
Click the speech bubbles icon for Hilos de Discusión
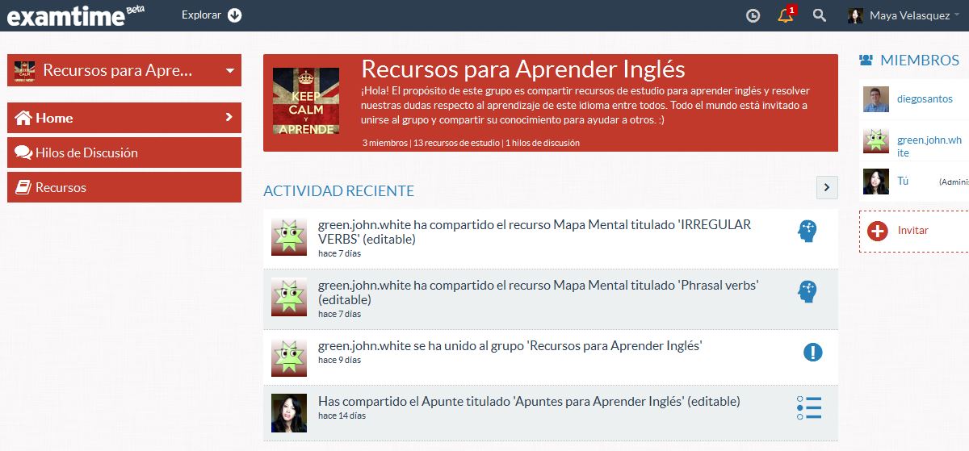(x=23, y=152)
